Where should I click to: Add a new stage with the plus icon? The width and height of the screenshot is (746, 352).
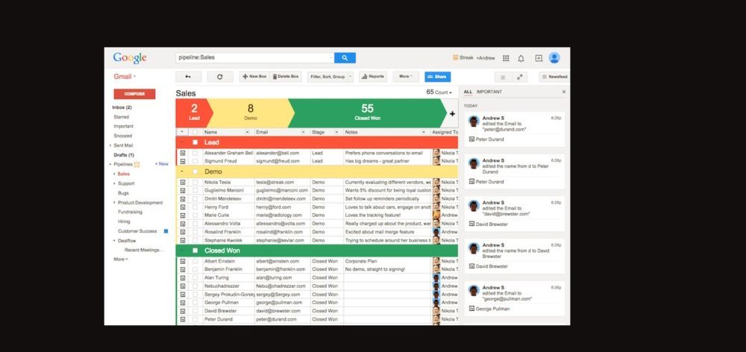[x=452, y=113]
